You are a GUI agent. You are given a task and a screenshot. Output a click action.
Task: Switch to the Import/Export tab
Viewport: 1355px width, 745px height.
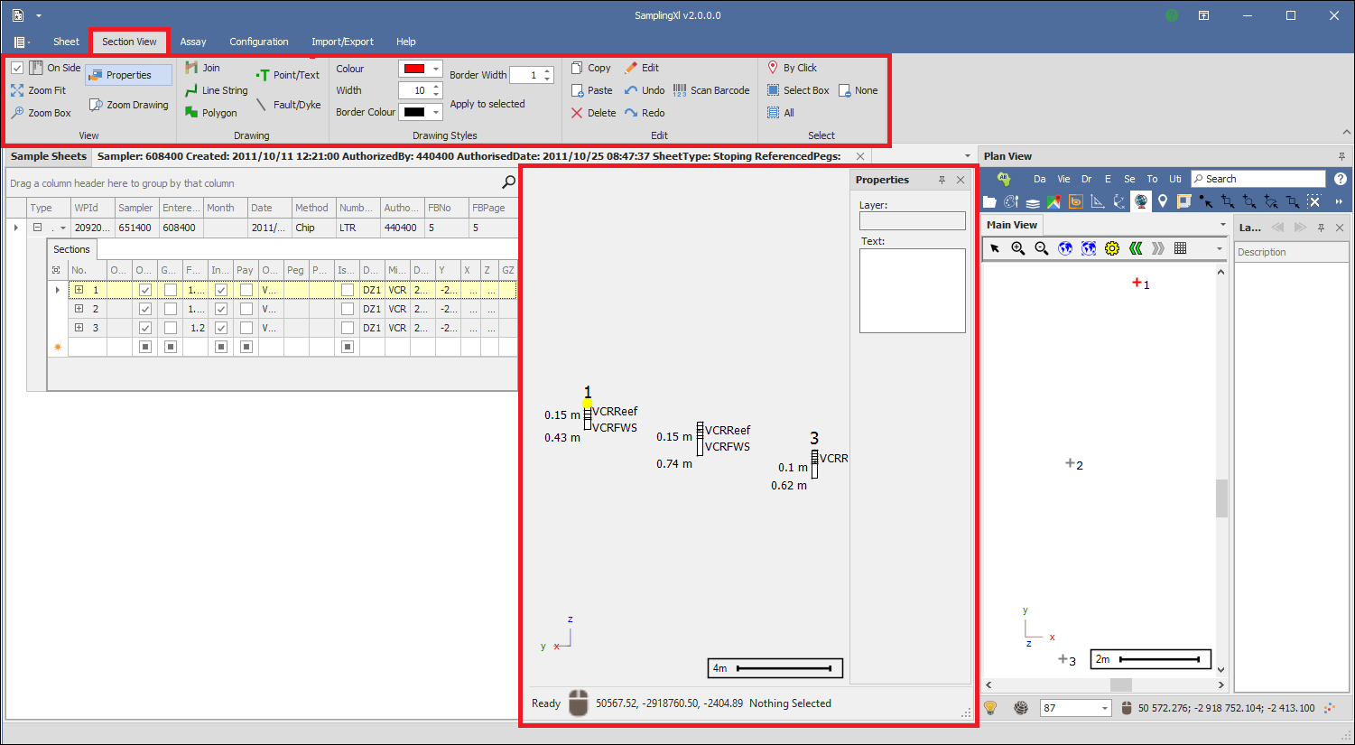[x=342, y=42]
